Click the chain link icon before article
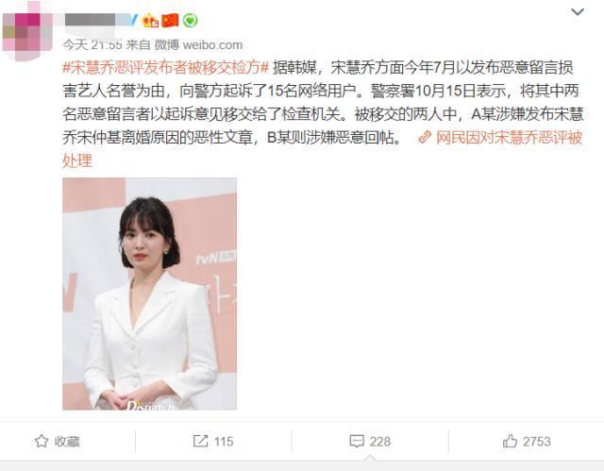Viewport: 604px width, 471px height. (x=424, y=137)
